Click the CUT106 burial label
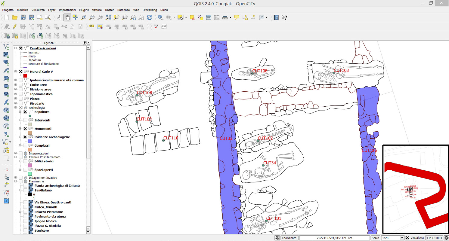 260,71
